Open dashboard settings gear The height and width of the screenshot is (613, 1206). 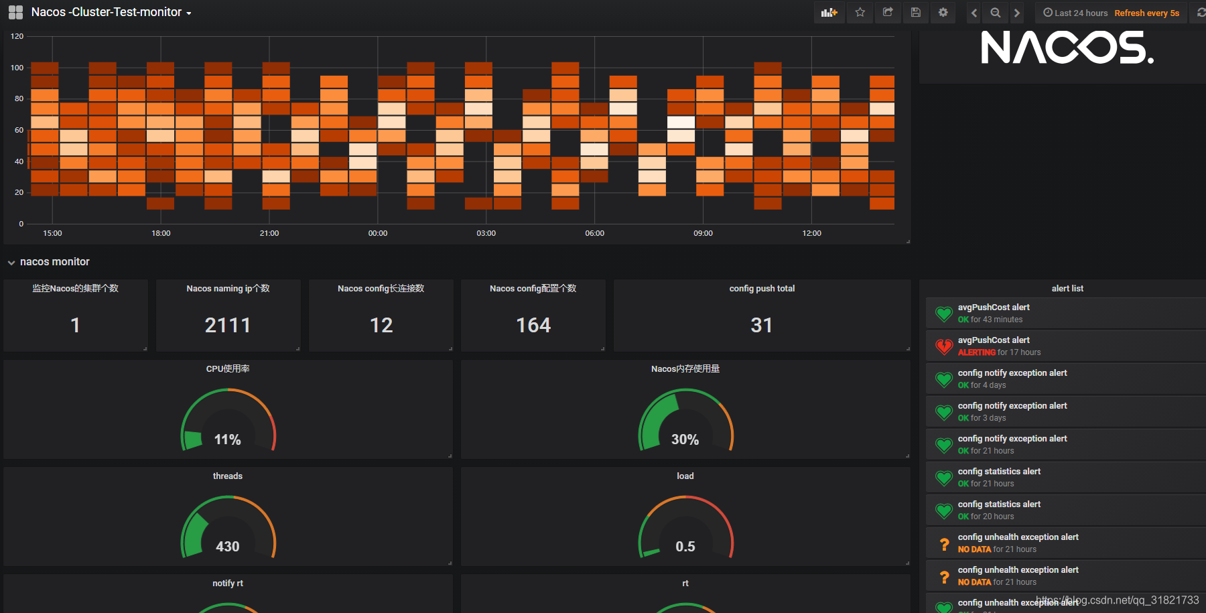[x=943, y=13]
